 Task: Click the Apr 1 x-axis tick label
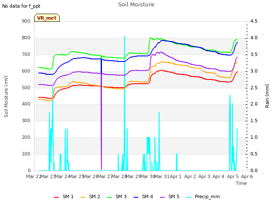coord(176,176)
